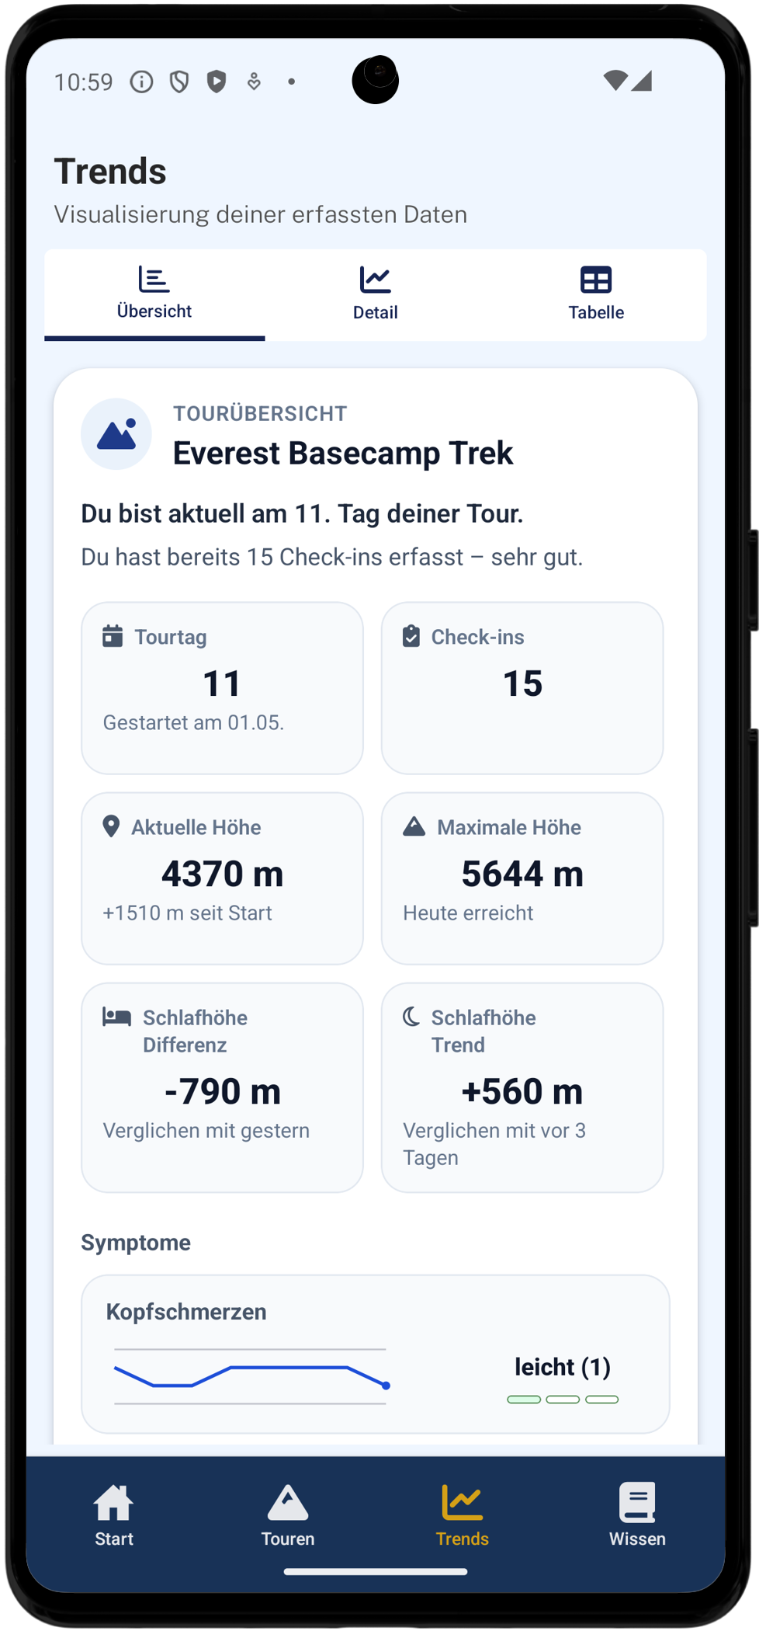759x1631 pixels.
Task: Tap the clipboard icon beside Check-ins
Action: pos(411,636)
